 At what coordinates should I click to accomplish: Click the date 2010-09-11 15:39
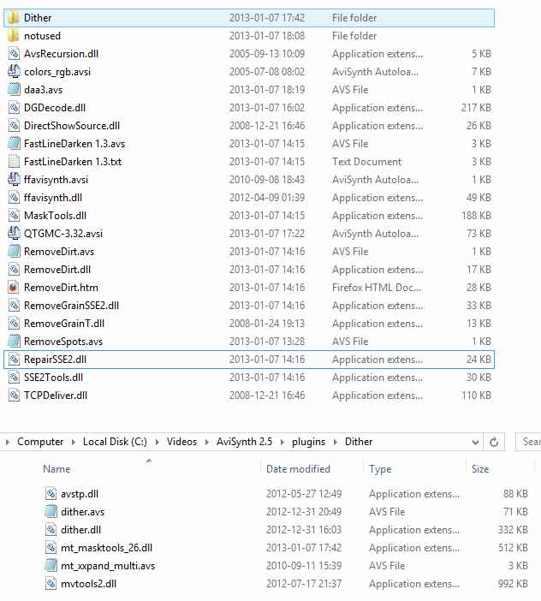pyautogui.click(x=304, y=566)
